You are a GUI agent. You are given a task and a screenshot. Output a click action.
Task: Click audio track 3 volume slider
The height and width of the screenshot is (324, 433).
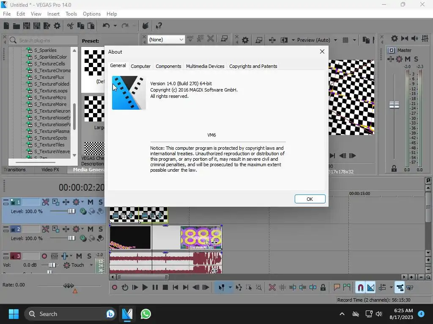[52, 265]
